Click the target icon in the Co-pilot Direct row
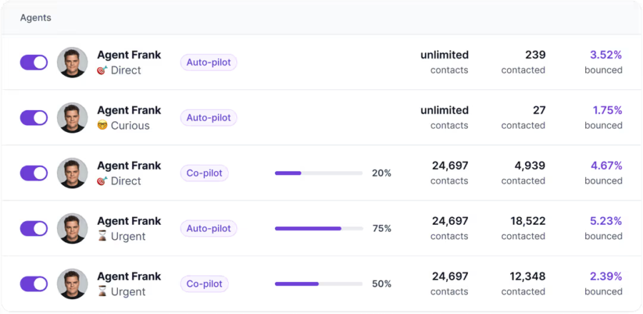 tap(102, 181)
